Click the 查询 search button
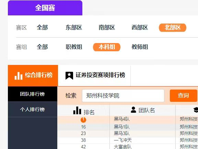This screenshot has height=149, width=198. [x=184, y=96]
